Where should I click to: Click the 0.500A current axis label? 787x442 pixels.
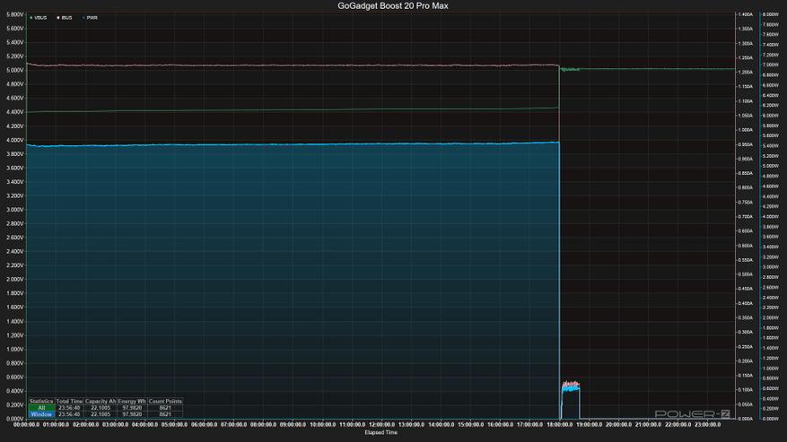tap(745, 274)
